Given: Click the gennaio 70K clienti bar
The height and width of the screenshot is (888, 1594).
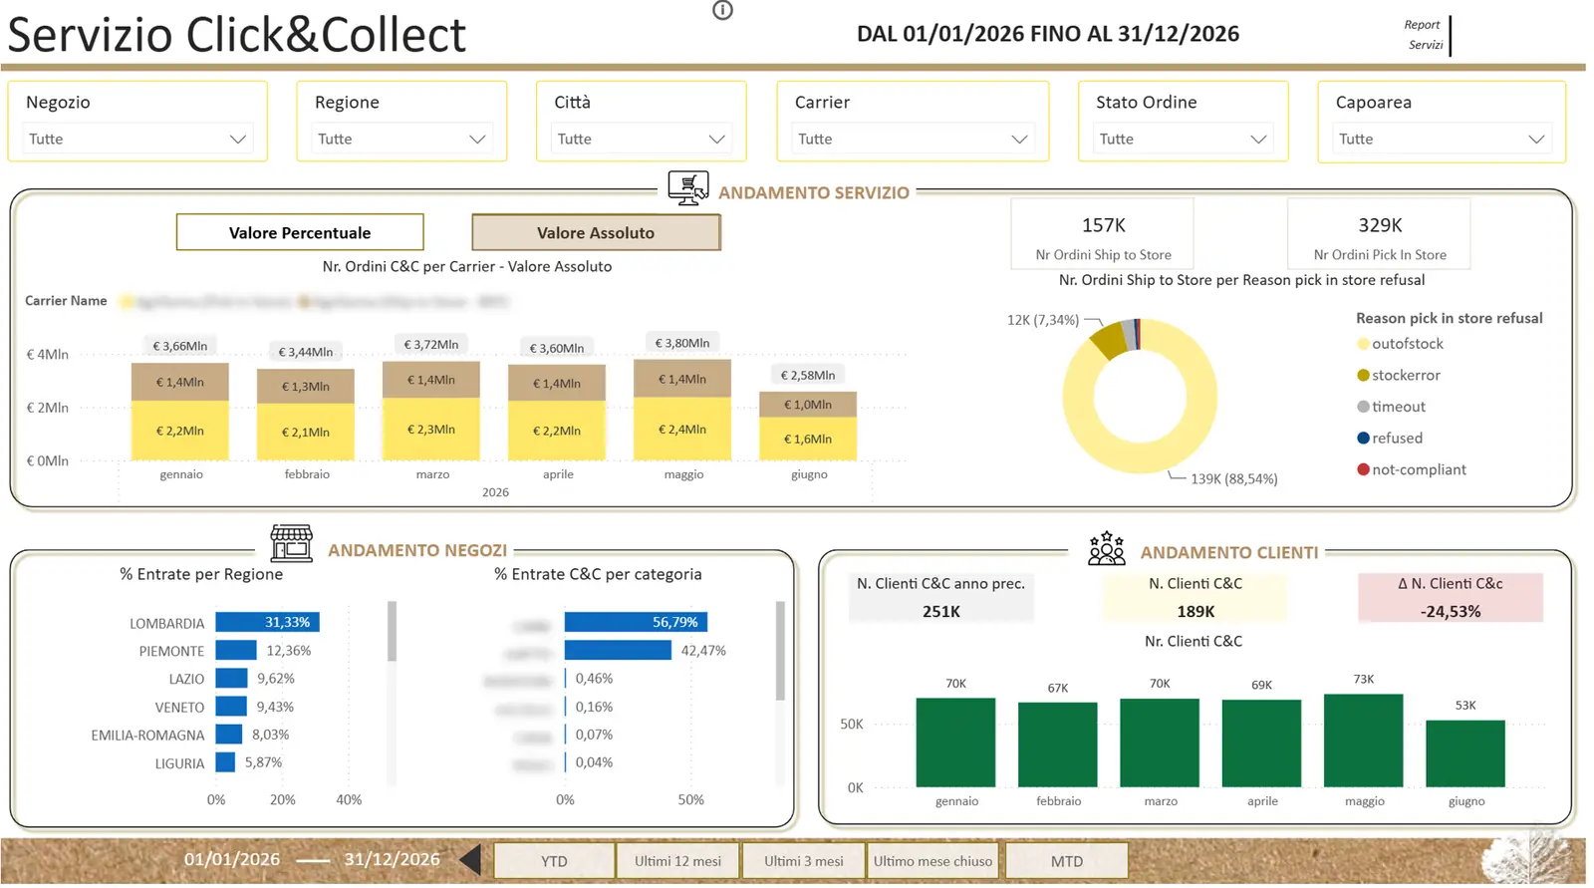Looking at the screenshot, I should 955,742.
